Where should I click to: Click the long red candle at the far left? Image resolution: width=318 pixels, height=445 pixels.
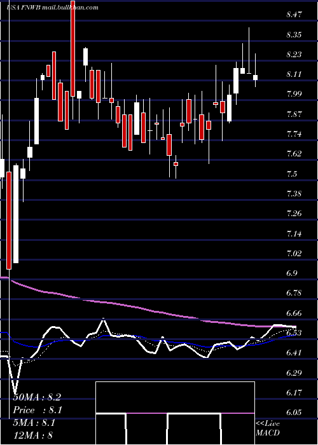[9, 220]
